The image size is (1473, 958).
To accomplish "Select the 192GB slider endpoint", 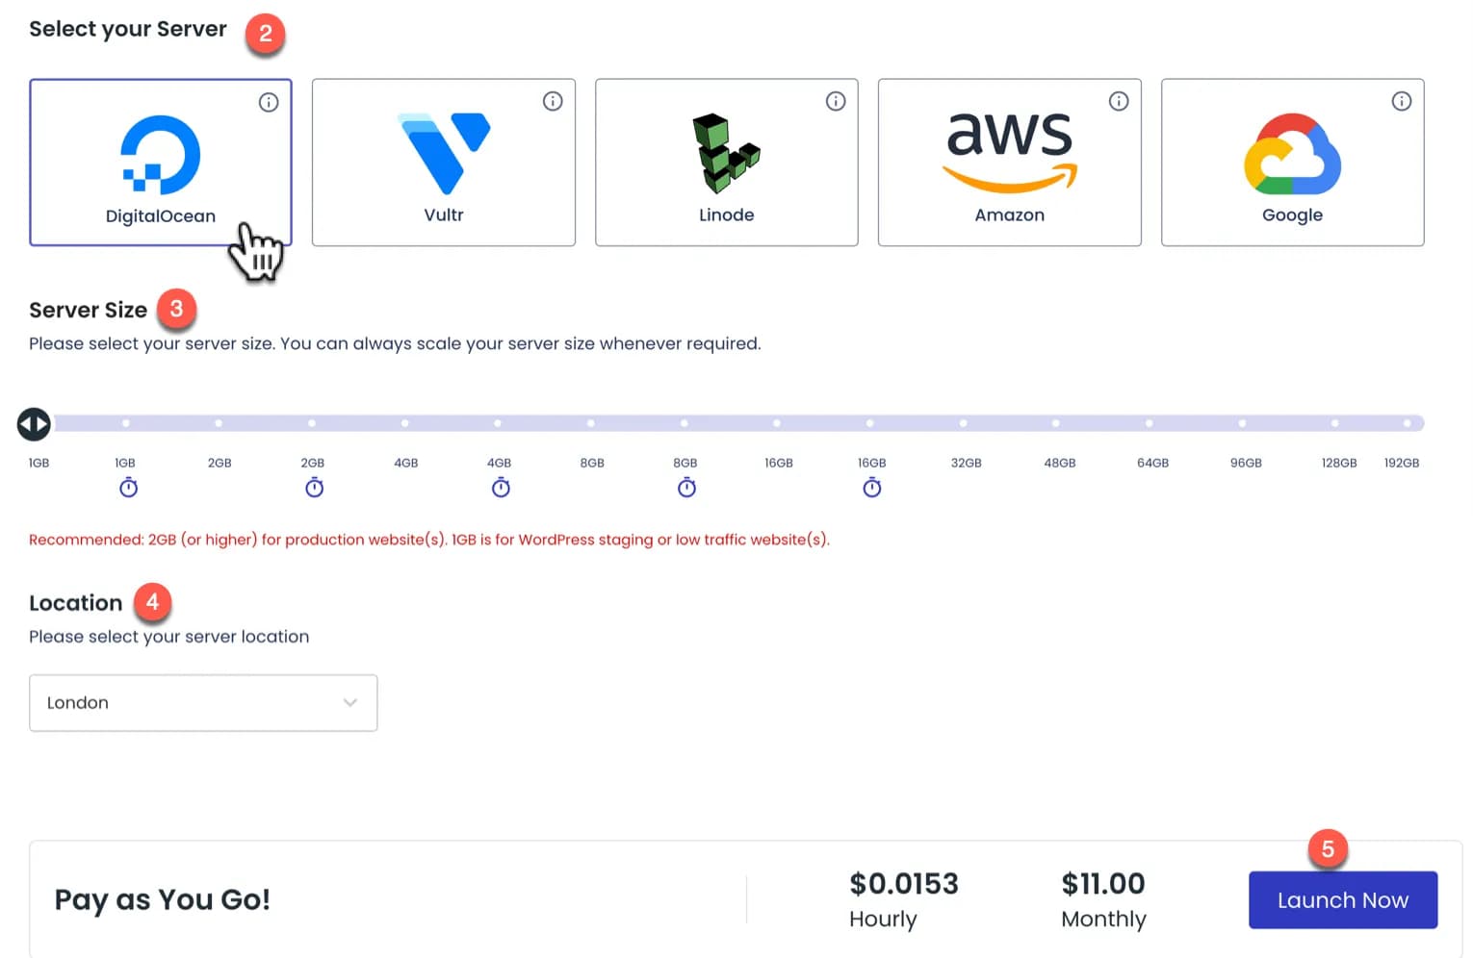I will [1408, 423].
